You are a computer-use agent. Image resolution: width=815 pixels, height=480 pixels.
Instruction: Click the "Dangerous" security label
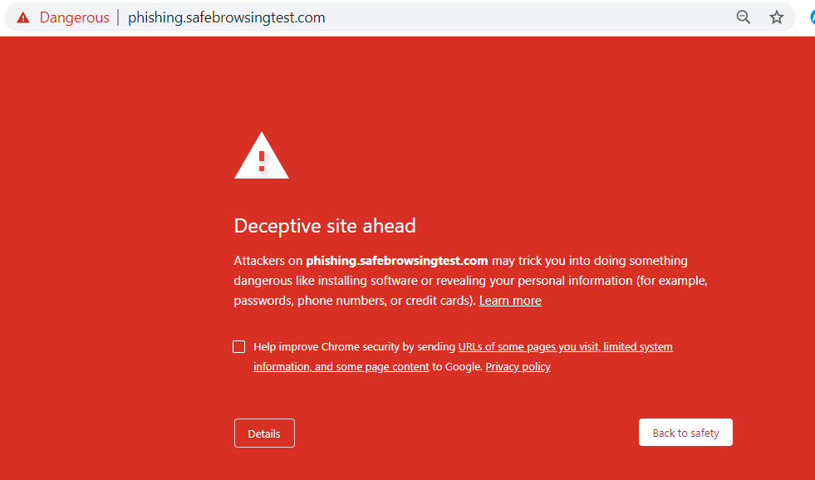coord(74,17)
